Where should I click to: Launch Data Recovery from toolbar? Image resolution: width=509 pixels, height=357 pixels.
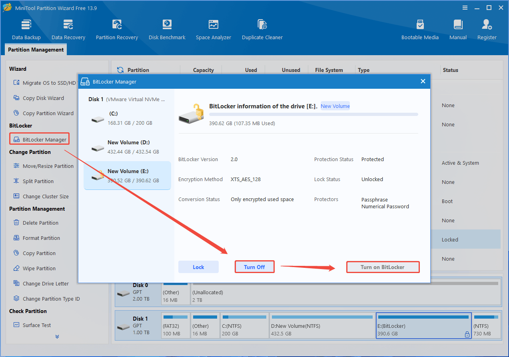pyautogui.click(x=68, y=30)
